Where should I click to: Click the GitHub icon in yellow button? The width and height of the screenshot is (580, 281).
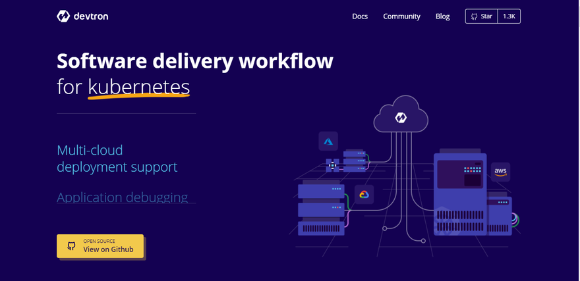(x=71, y=246)
